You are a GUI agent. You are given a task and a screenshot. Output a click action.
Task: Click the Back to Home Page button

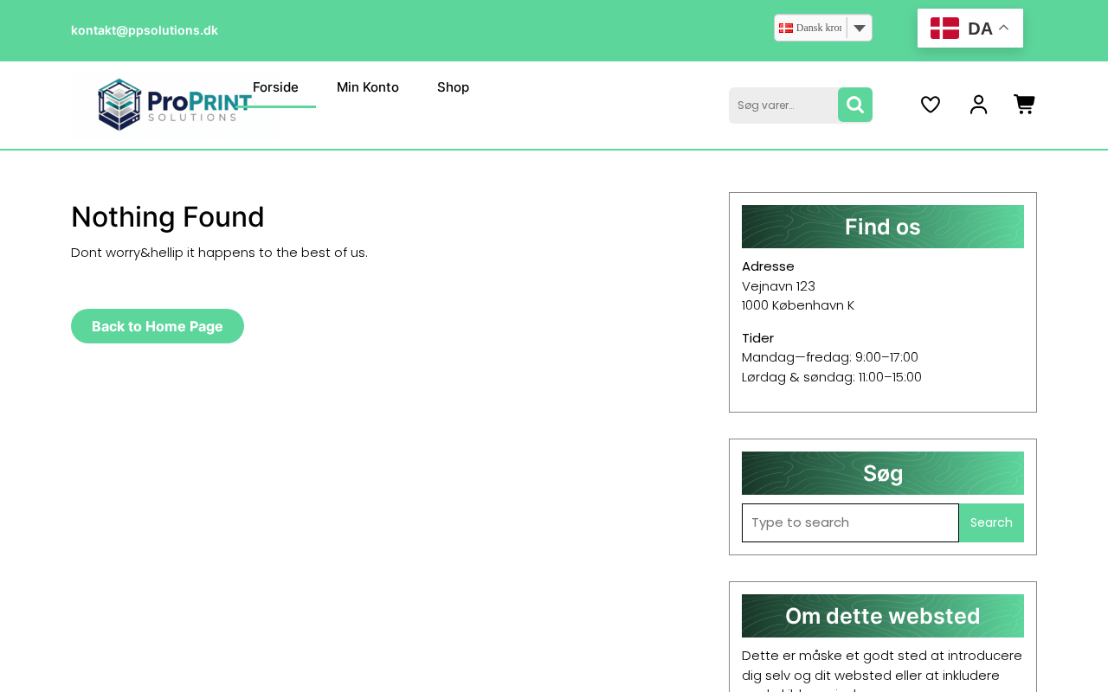click(158, 326)
